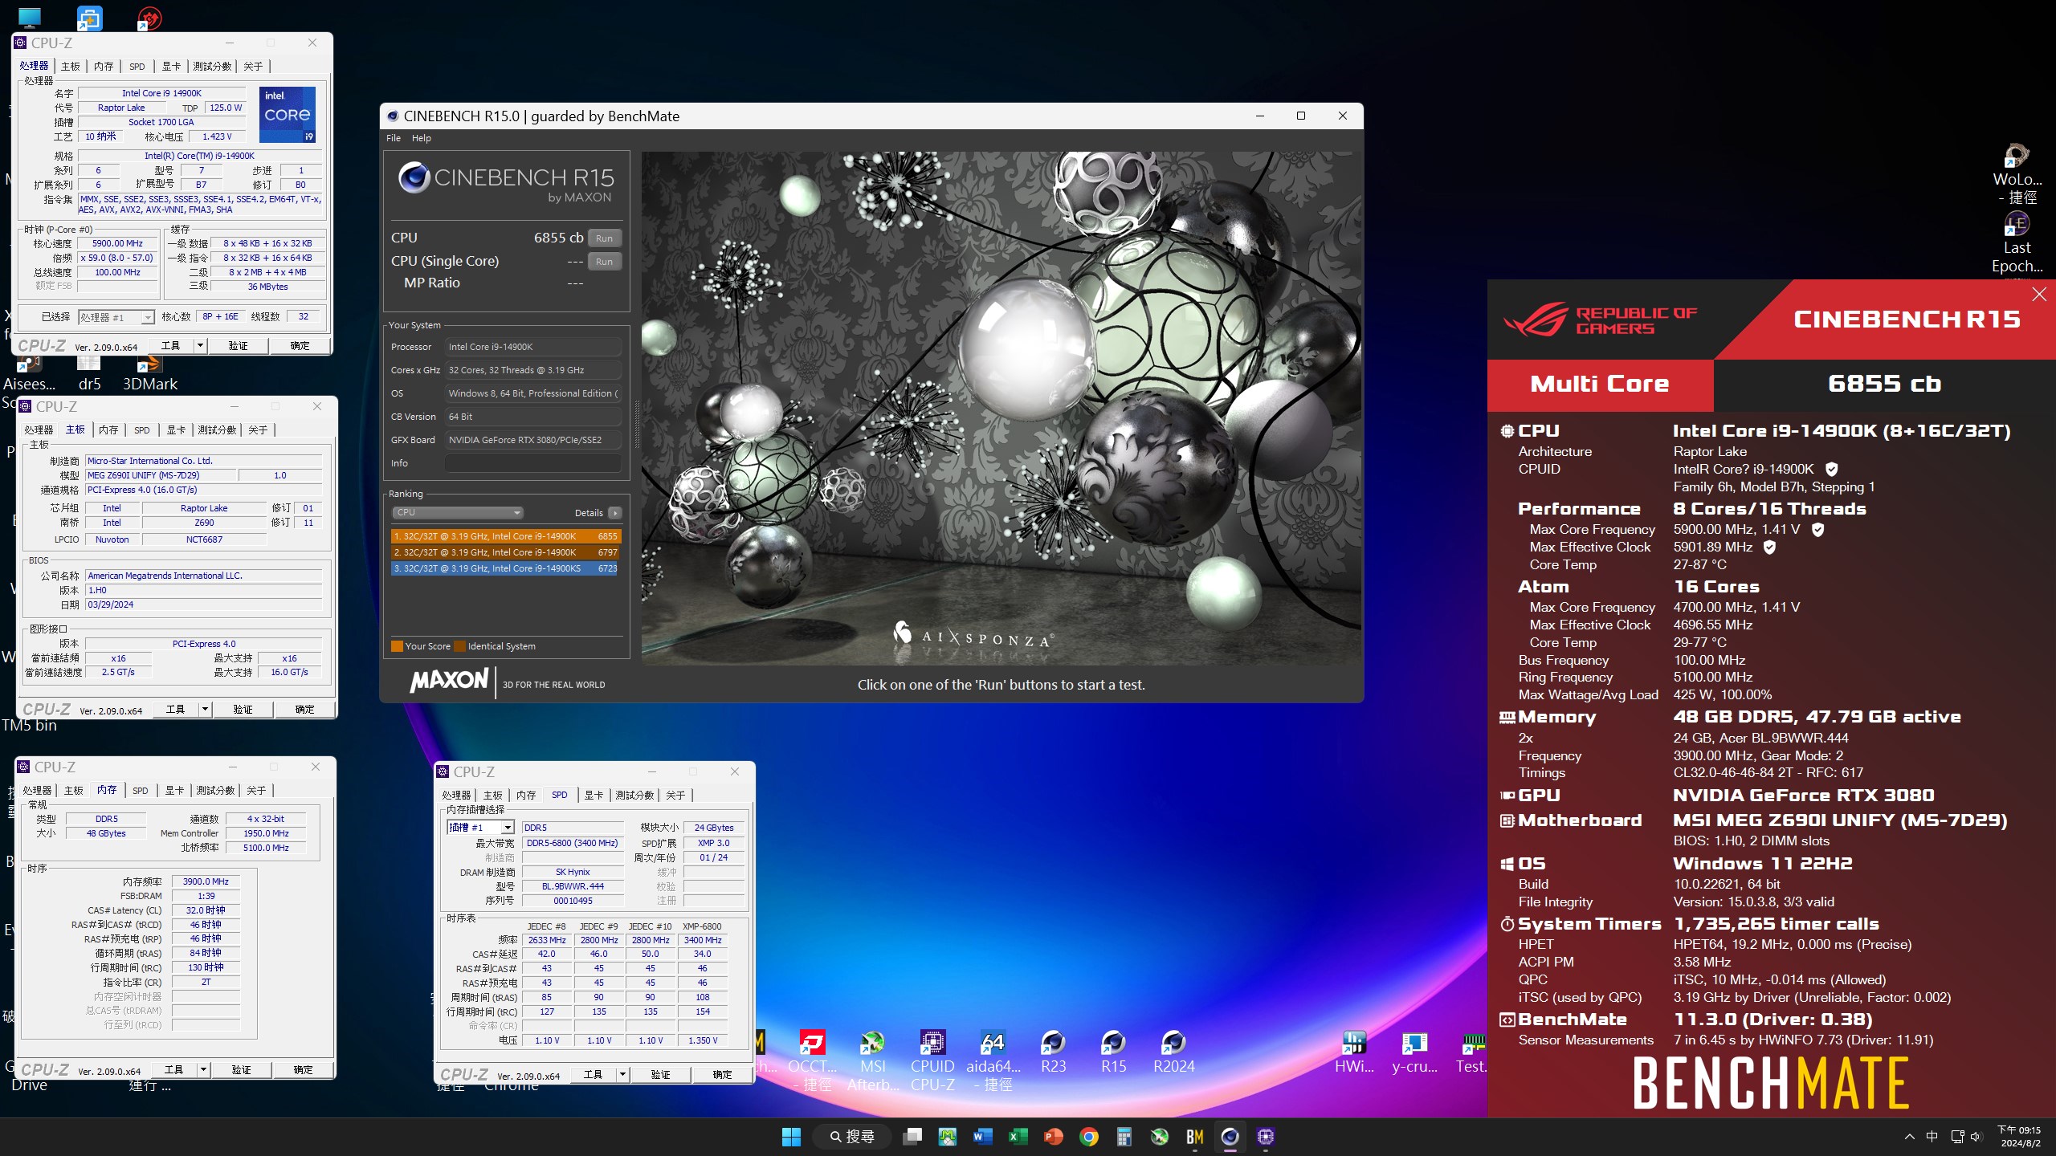Open the HWiNFO desktop shortcut

coord(1354,1052)
